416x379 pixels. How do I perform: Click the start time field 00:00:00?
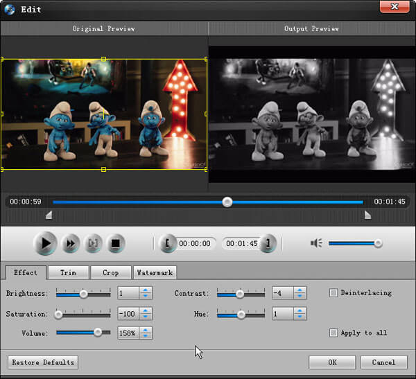point(195,243)
